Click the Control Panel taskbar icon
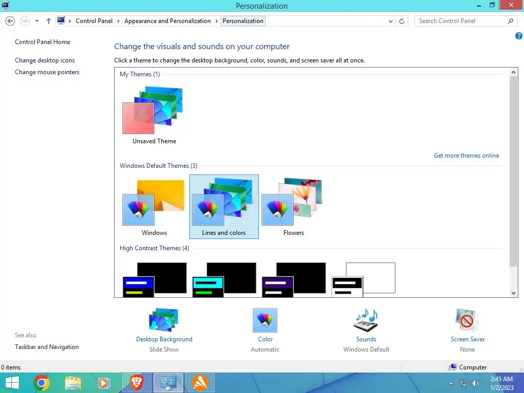 coord(168,383)
